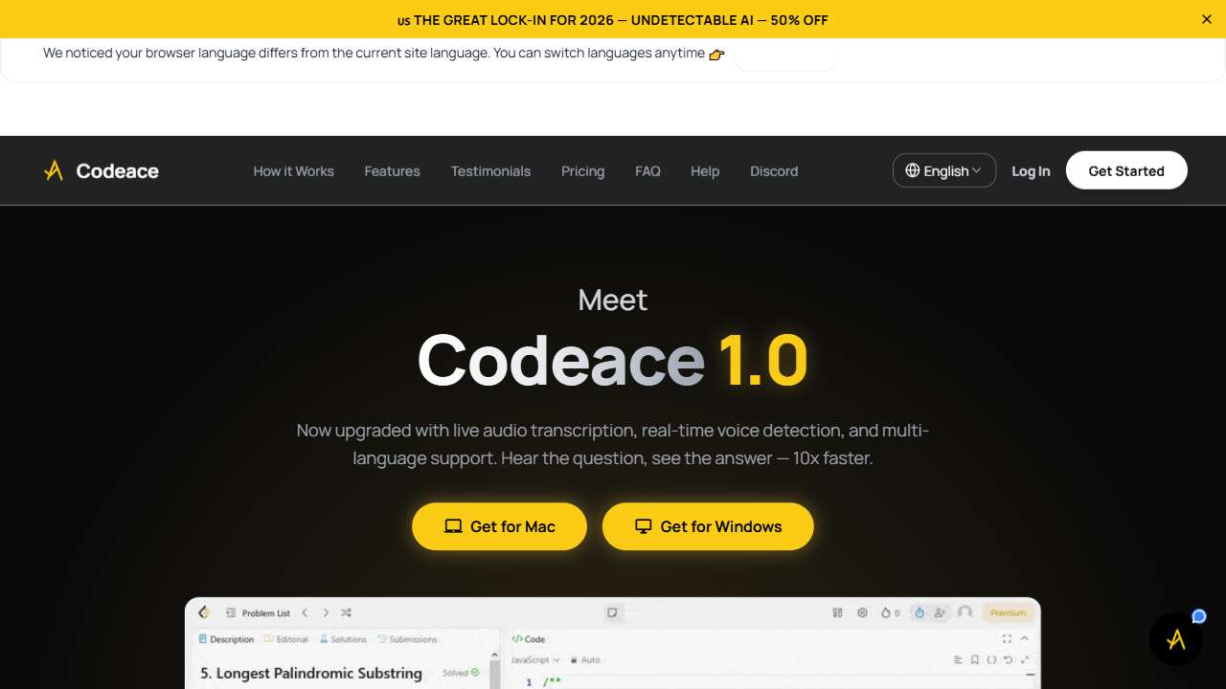1226x689 pixels.
Task: Open the Pricing page
Action: [x=582, y=170]
